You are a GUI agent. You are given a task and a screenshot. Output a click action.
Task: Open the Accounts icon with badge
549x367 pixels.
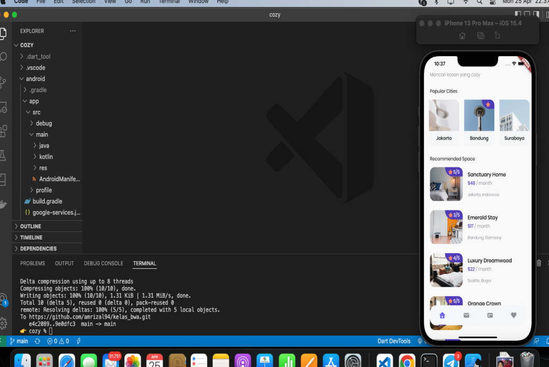pyautogui.click(x=4, y=299)
